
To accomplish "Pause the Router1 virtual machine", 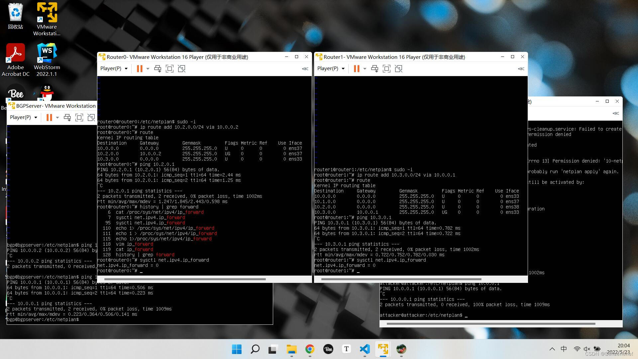I will pyautogui.click(x=357, y=68).
